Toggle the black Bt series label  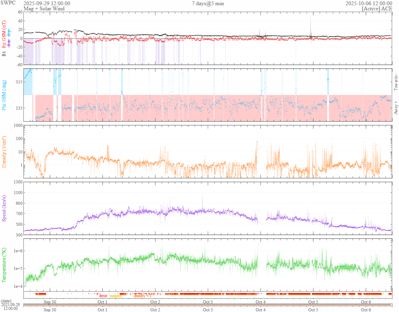4,53
